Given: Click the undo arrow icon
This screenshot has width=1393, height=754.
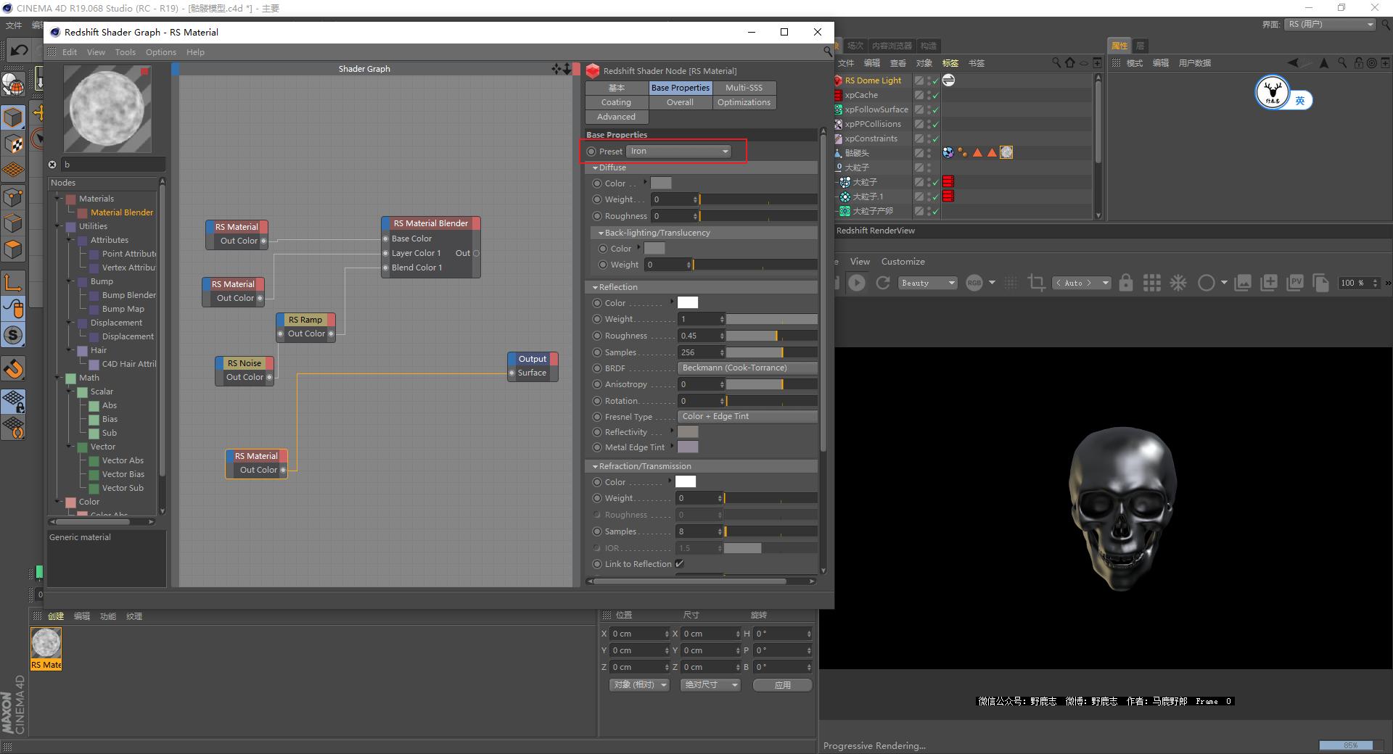Looking at the screenshot, I should click(19, 50).
